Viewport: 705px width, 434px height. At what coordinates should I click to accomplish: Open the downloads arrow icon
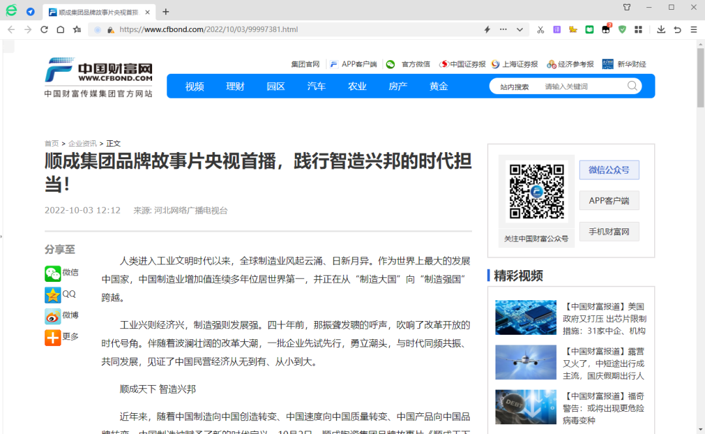(661, 29)
